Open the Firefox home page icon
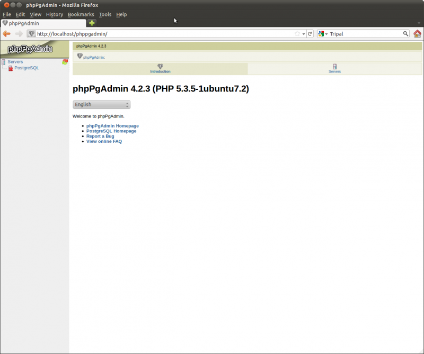The image size is (424, 354). pos(417,34)
